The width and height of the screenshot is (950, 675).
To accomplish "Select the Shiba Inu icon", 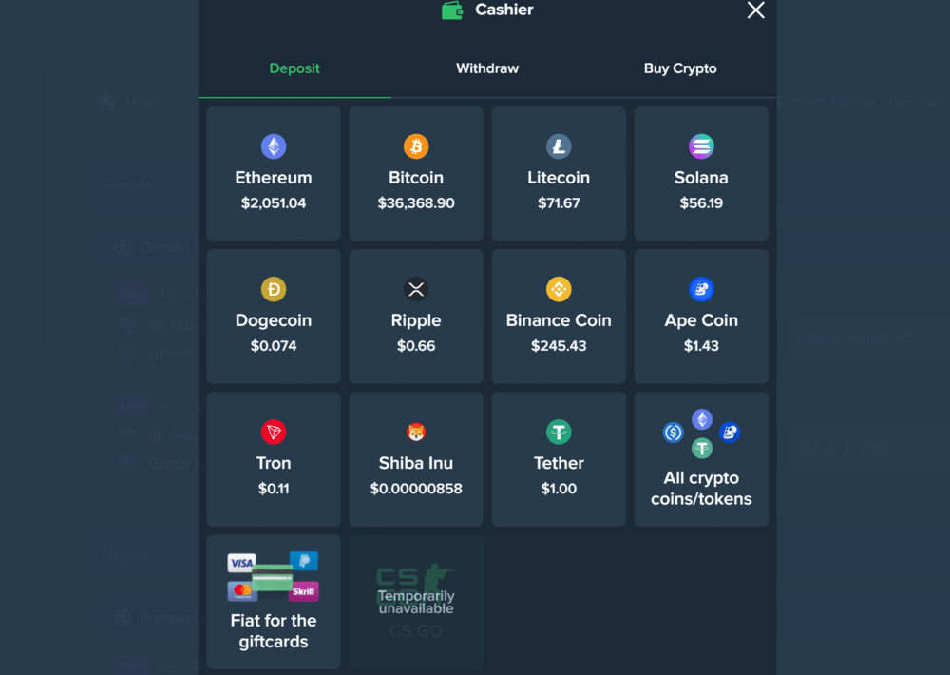I will click(x=416, y=432).
